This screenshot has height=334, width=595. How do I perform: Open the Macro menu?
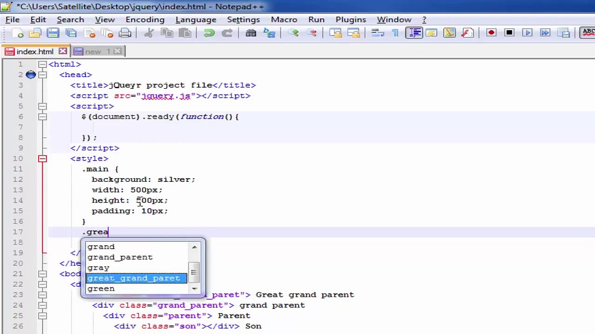(284, 19)
